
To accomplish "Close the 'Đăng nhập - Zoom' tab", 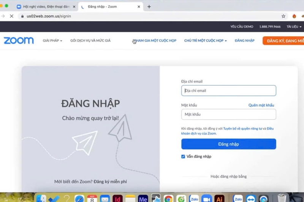I will tap(139, 7).
